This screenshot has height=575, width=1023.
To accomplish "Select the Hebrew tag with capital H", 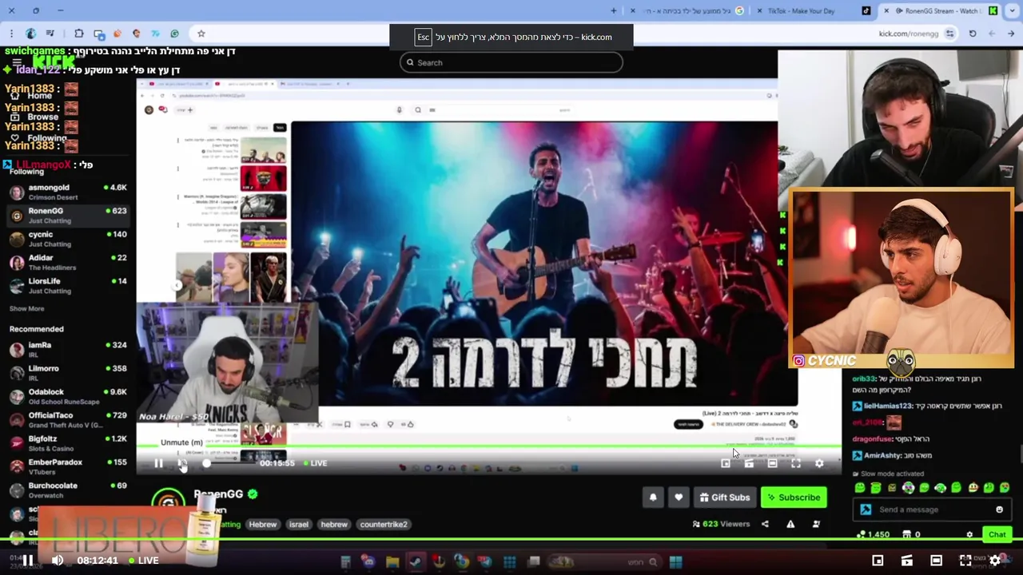I will coord(262,525).
